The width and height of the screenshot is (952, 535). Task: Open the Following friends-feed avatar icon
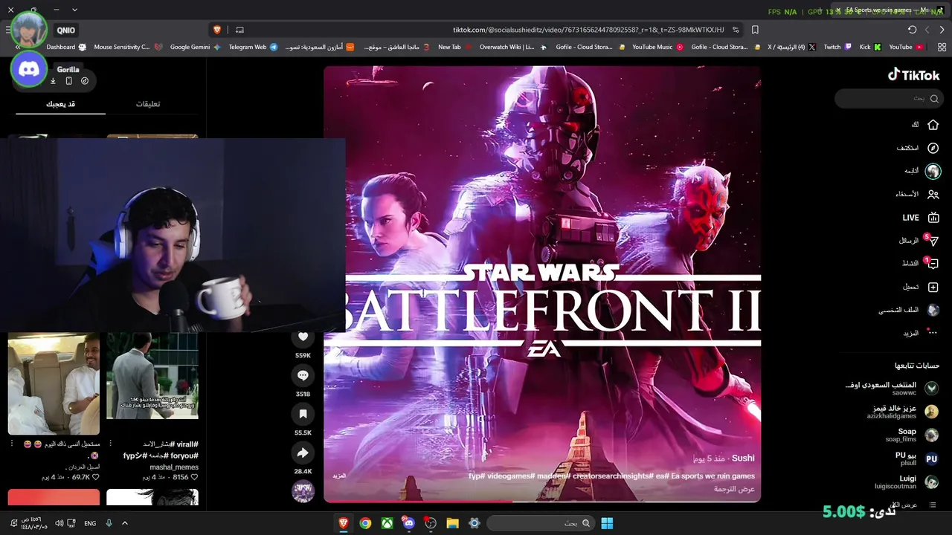933,171
